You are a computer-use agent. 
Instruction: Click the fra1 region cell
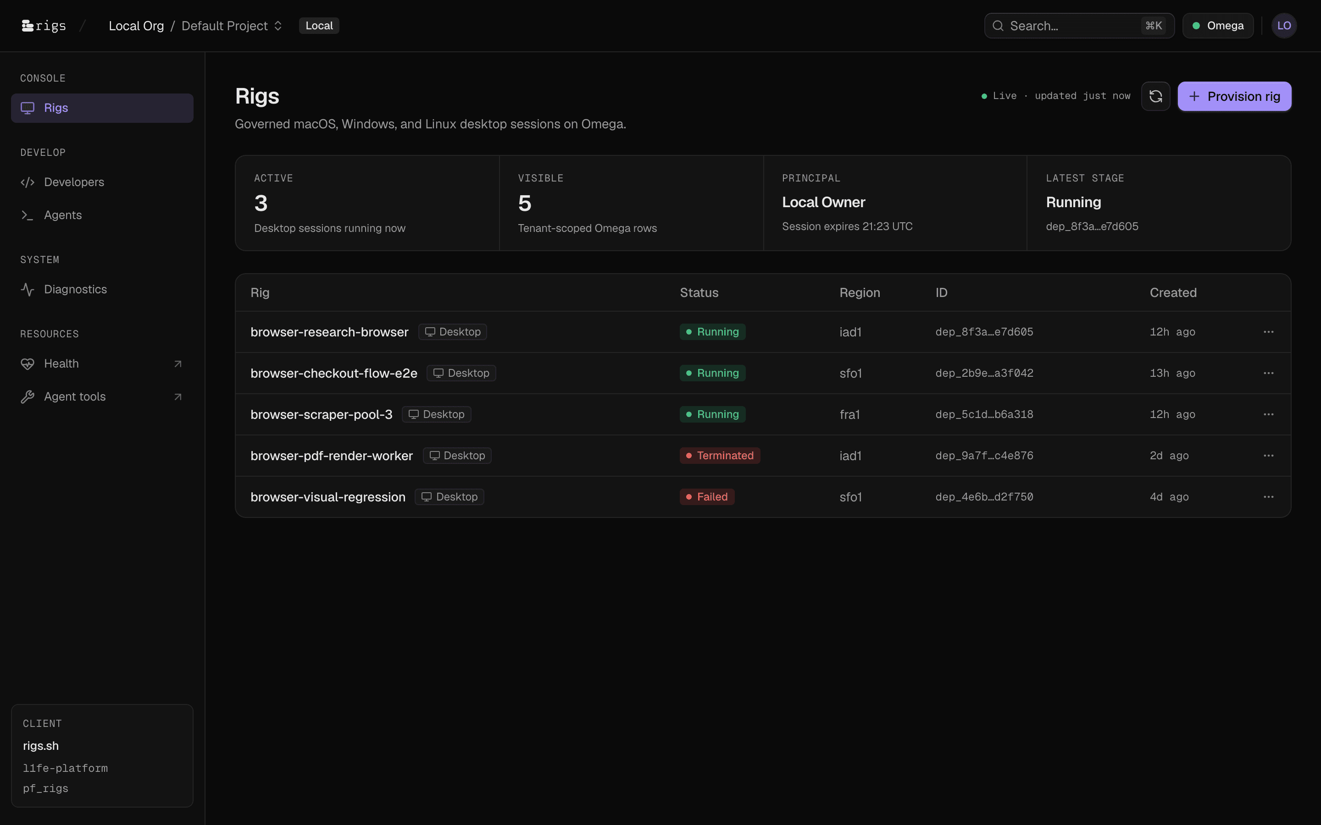[849, 414]
